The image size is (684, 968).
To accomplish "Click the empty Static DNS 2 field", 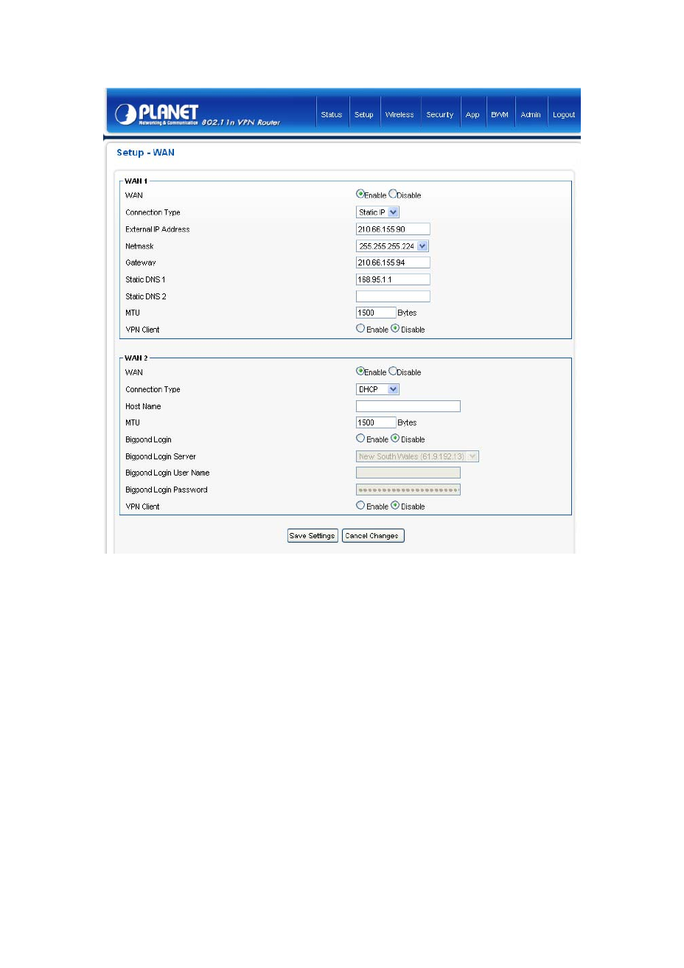I will (393, 296).
